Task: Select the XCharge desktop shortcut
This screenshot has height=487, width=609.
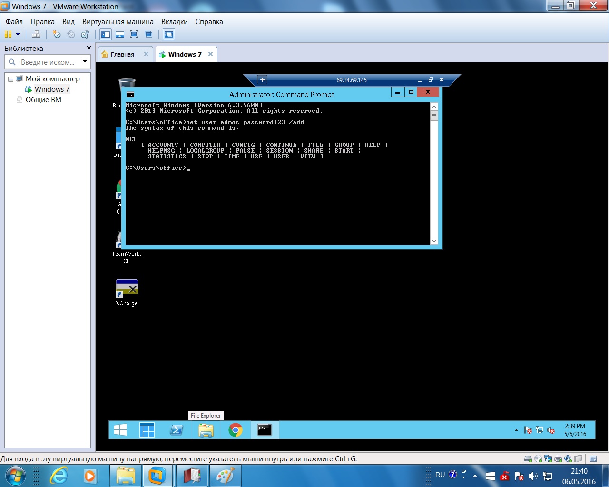Action: point(127,292)
